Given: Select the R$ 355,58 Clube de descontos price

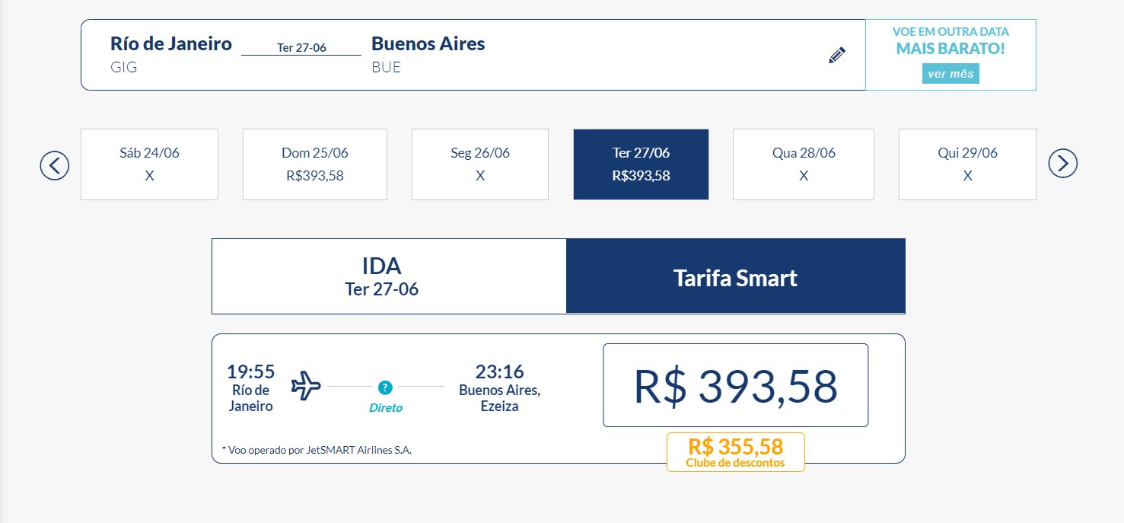Looking at the screenshot, I should 735,452.
